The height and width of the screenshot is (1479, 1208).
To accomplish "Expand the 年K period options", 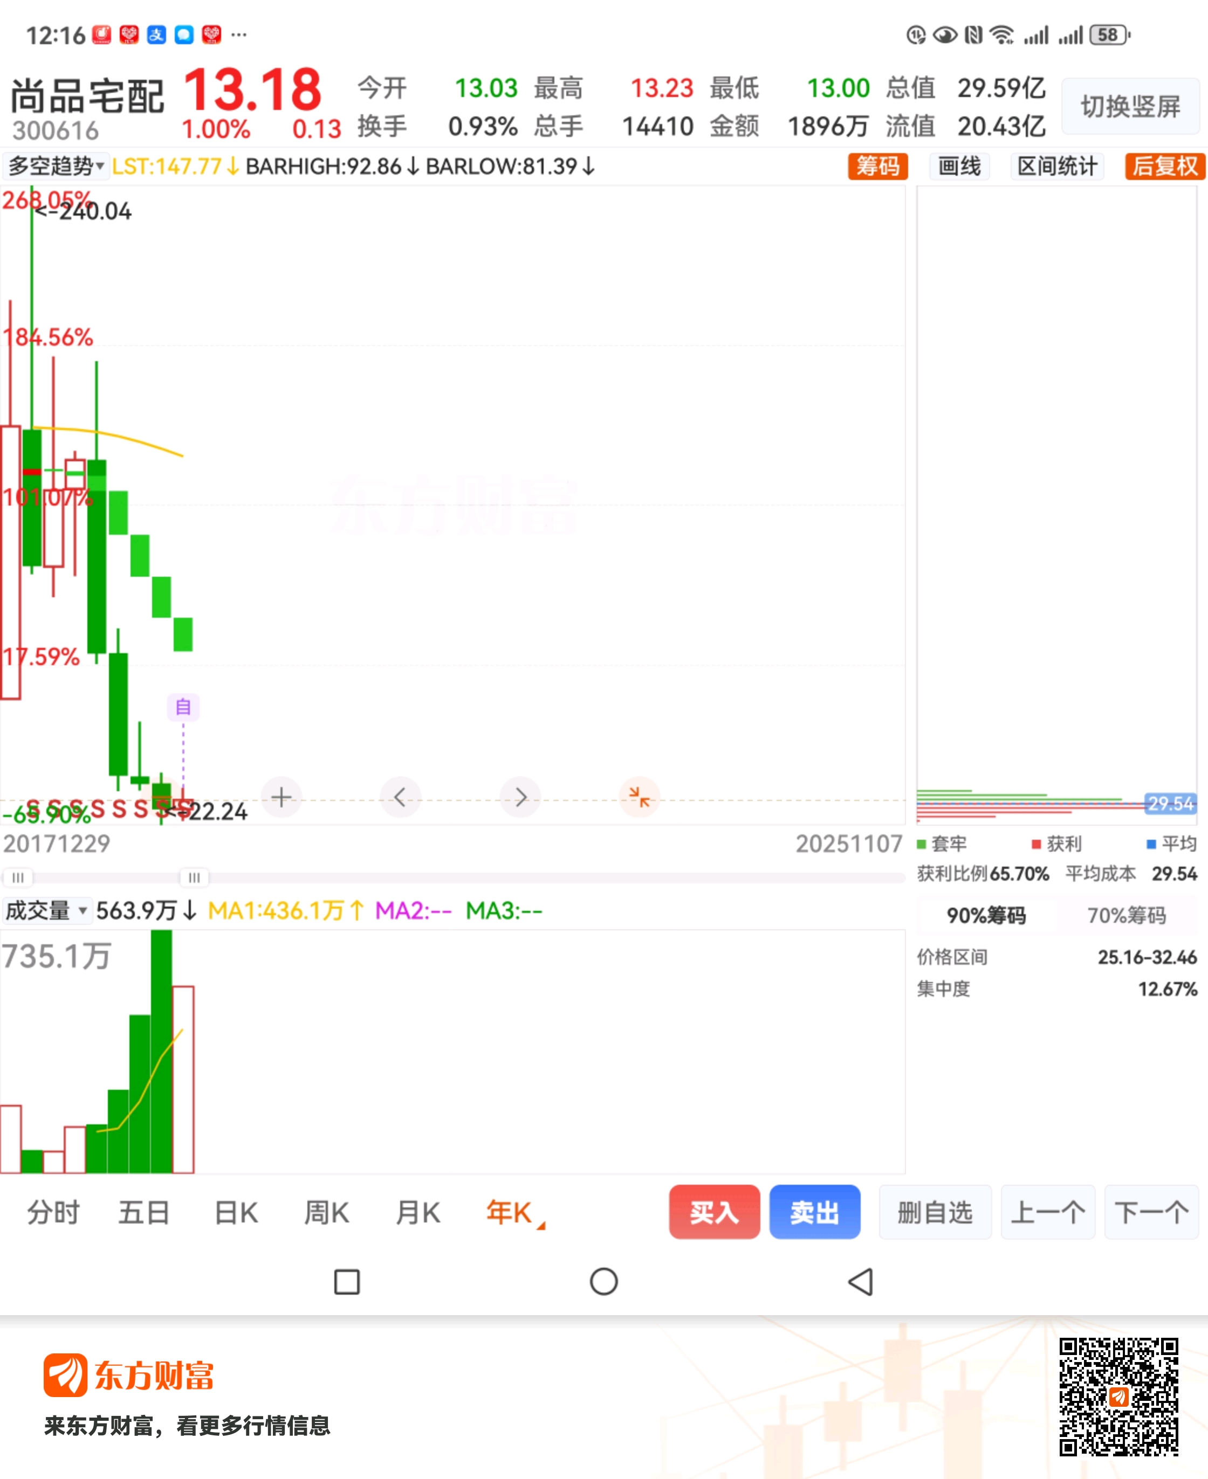I will click(513, 1213).
